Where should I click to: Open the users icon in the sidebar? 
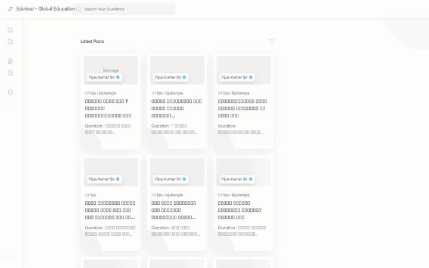point(10,61)
